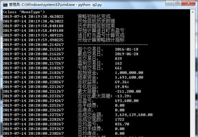
Task: Close the cmd.exe python window
Action: pyautogui.click(x=188, y=3)
